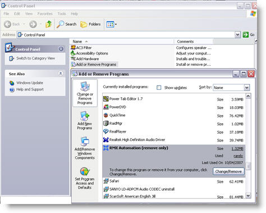This screenshot has height=213, width=266.
Task: Open the Forward history dropdown arrow
Action: 40,24
